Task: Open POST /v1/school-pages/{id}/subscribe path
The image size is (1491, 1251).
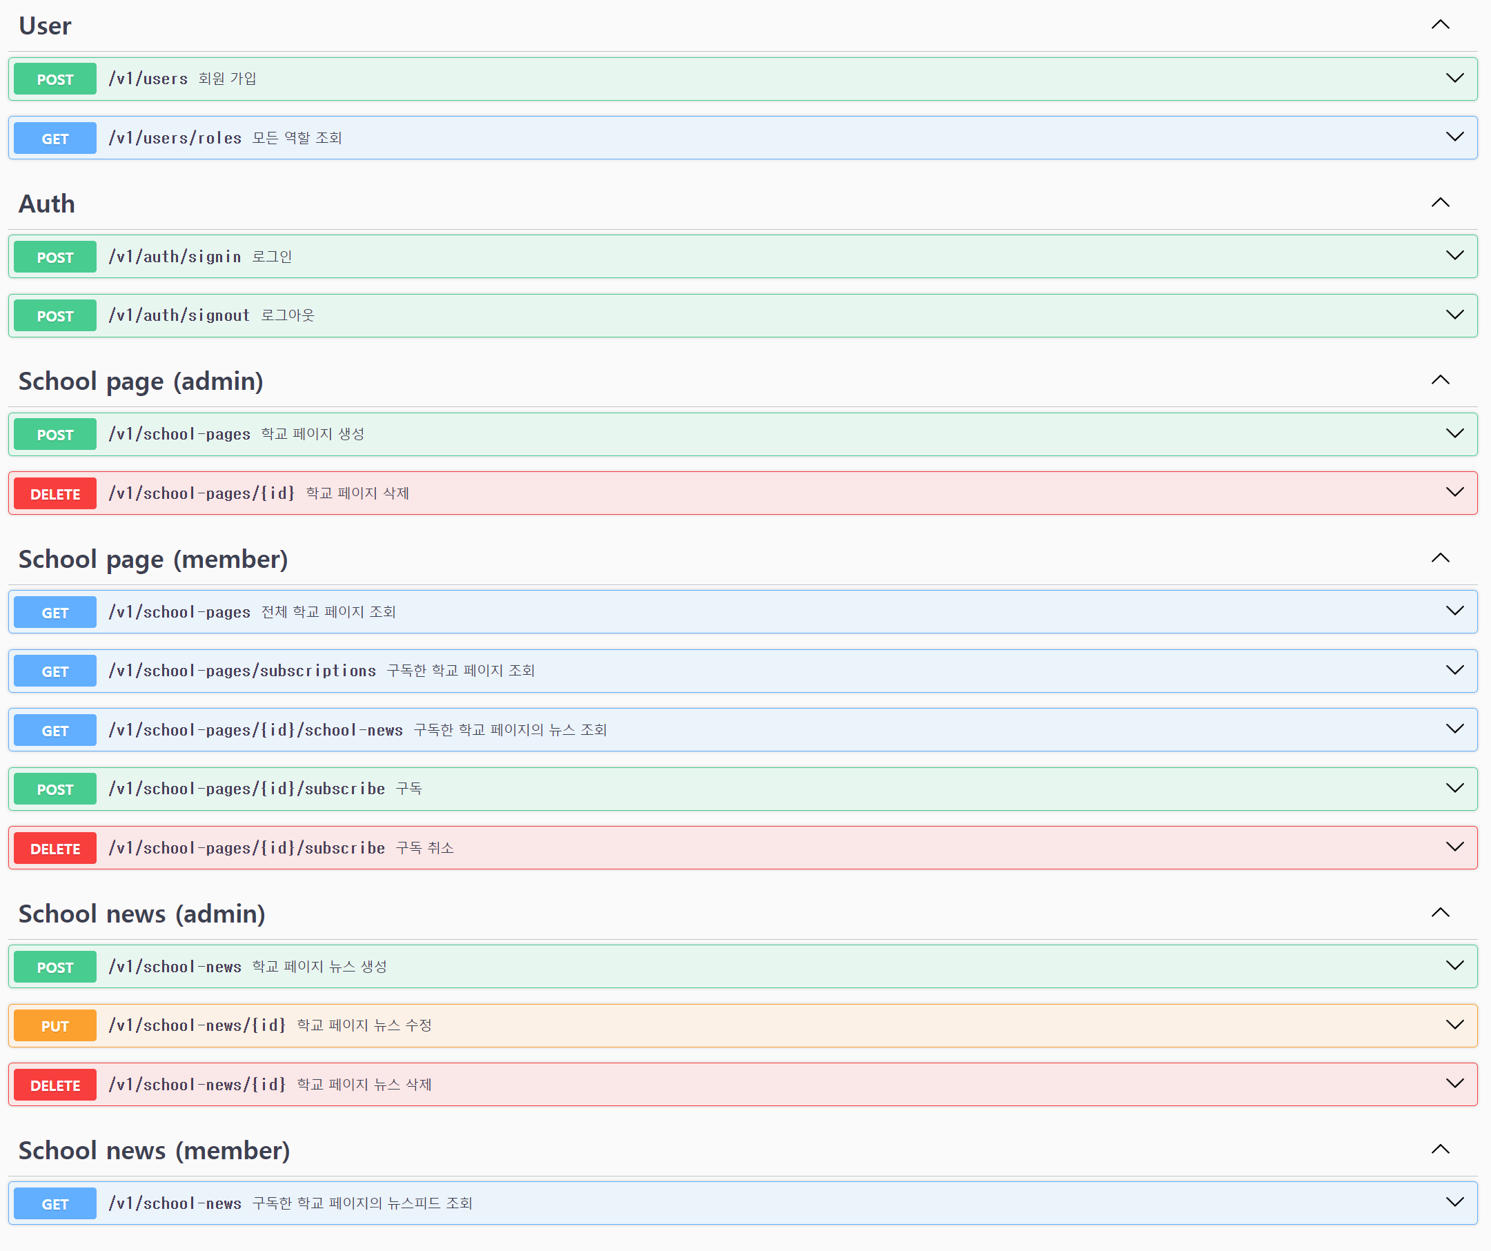Action: (246, 789)
